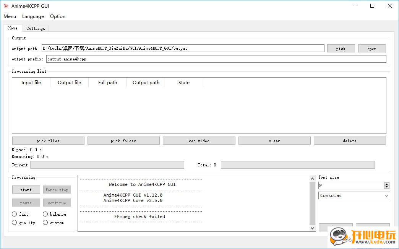This screenshot has width=399, height=249.
Task: Click the force stop button
Action: click(x=57, y=190)
